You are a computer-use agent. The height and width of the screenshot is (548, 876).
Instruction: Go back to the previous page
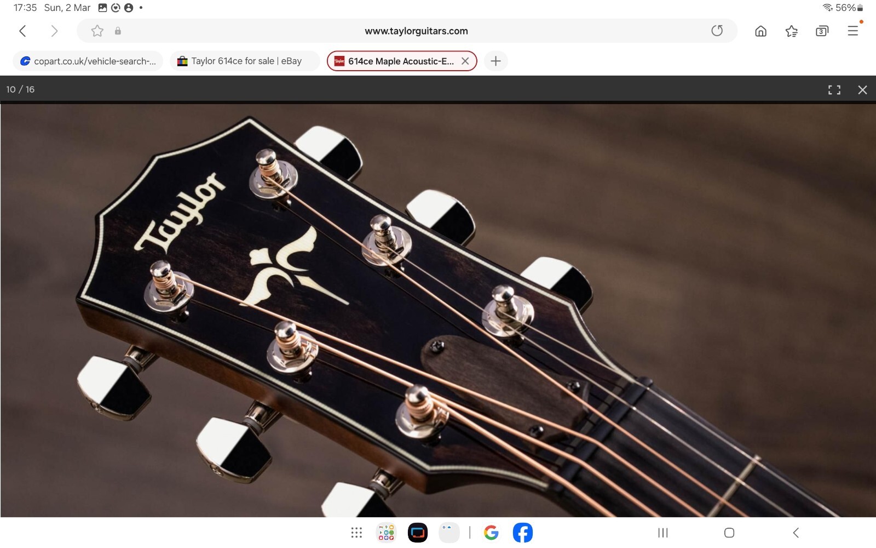(x=22, y=31)
